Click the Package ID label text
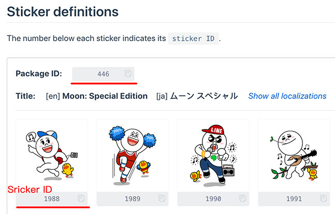335x214 pixels. coord(39,74)
